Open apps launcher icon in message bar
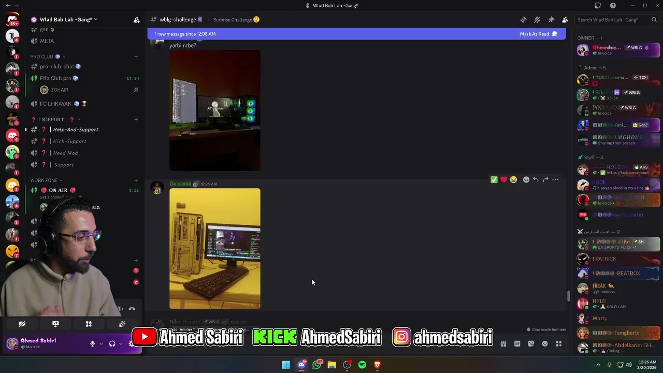Screen dimensions: 663x373 (x=558, y=343)
